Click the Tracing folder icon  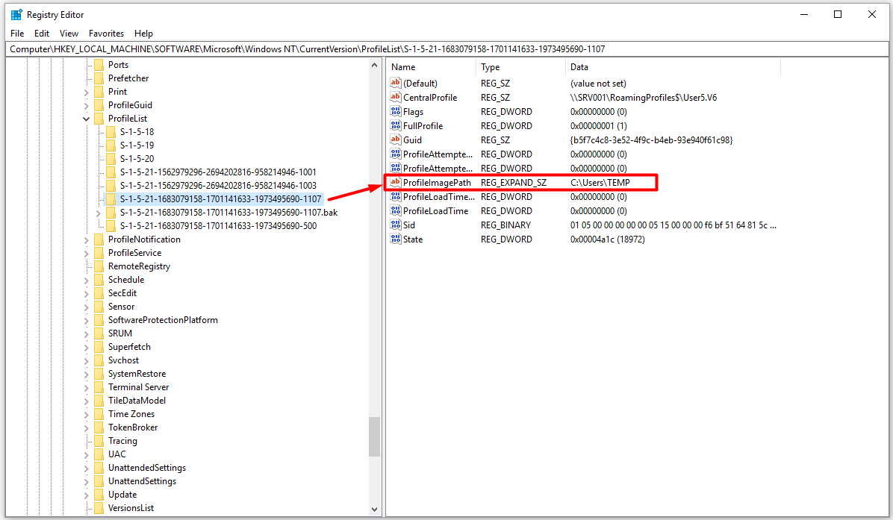pos(99,441)
